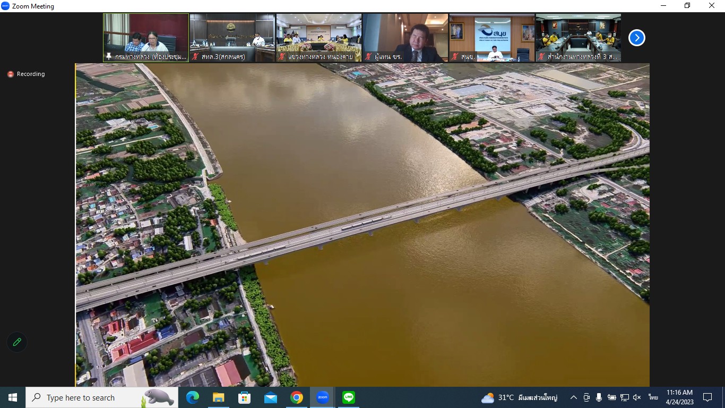Show next participants with the blue arrow
Screen dimensions: 725x408
click(x=636, y=38)
